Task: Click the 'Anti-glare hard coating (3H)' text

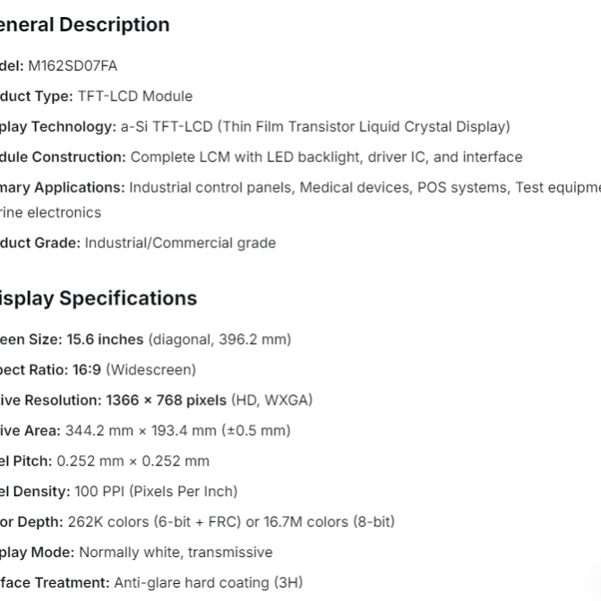Action: coord(208,583)
